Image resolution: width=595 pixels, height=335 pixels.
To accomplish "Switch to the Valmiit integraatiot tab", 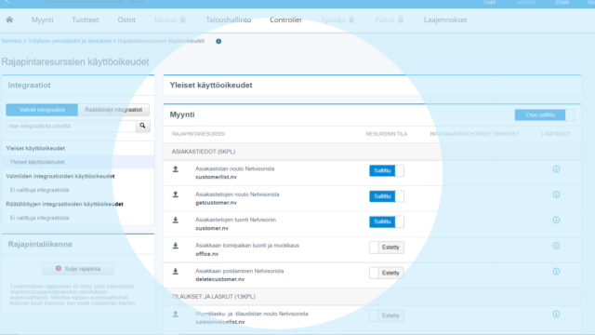I will pyautogui.click(x=42, y=110).
